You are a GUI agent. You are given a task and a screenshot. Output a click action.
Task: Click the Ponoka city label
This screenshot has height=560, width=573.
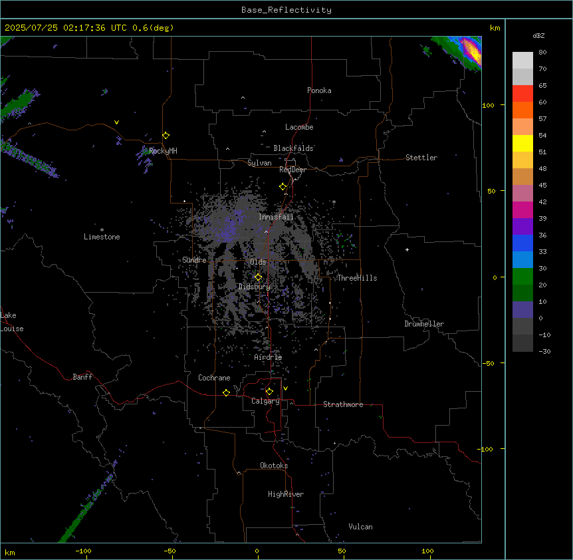[319, 90]
